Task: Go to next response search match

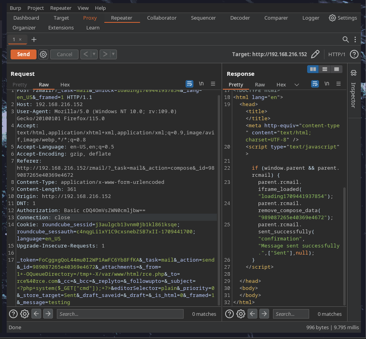Action: click(x=264, y=314)
